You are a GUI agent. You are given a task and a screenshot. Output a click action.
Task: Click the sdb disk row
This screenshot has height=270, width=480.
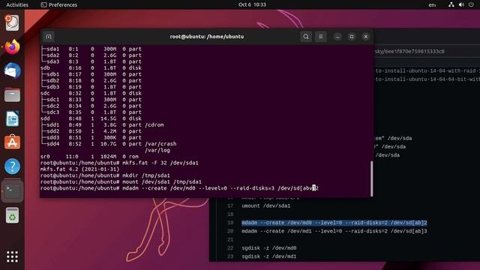point(91,68)
